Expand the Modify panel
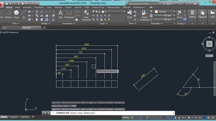 pos(45,24)
